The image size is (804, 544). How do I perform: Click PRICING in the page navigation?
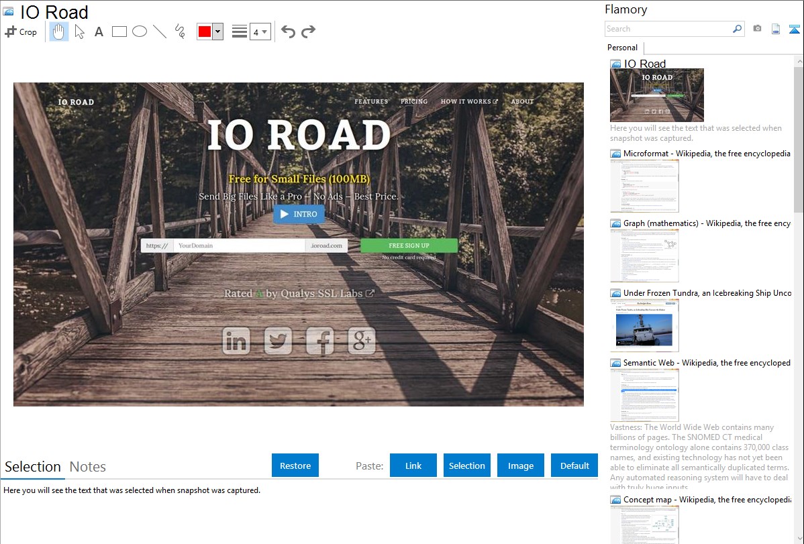tap(414, 101)
